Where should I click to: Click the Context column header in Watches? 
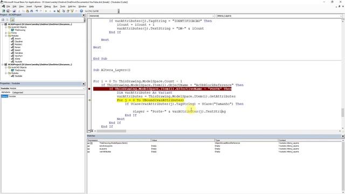[x=309, y=140]
